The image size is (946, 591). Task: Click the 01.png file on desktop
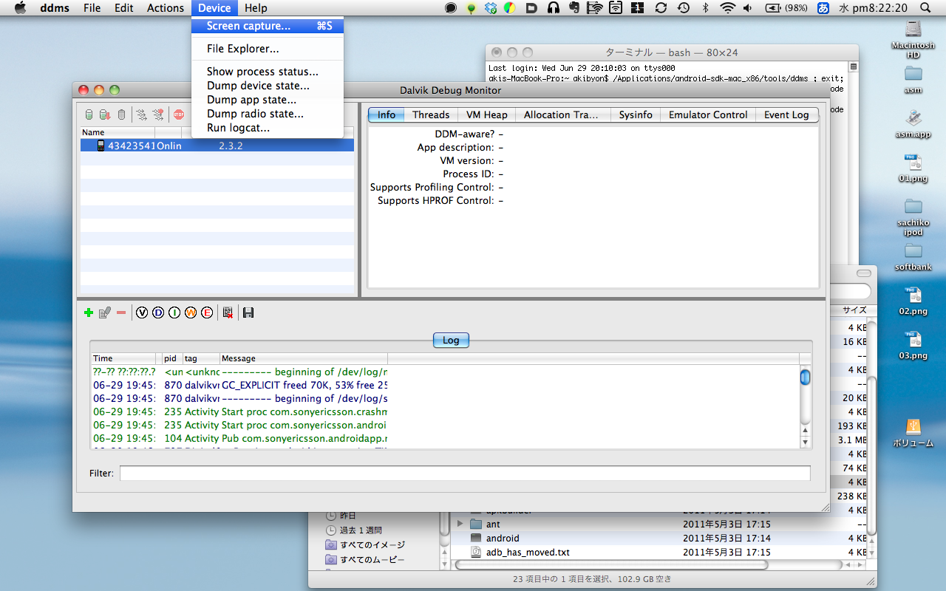pos(913,168)
